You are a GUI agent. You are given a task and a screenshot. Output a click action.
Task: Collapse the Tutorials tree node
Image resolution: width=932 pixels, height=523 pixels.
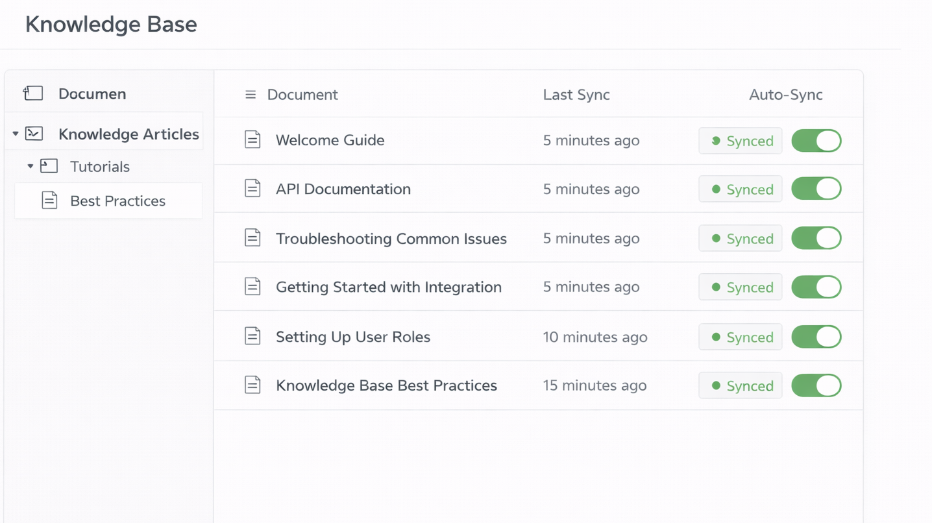[30, 166]
